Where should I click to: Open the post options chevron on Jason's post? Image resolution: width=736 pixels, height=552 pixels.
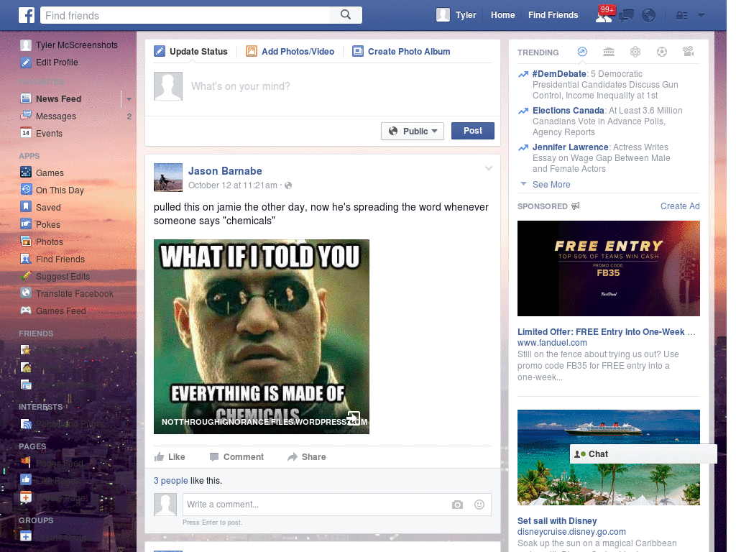(489, 168)
